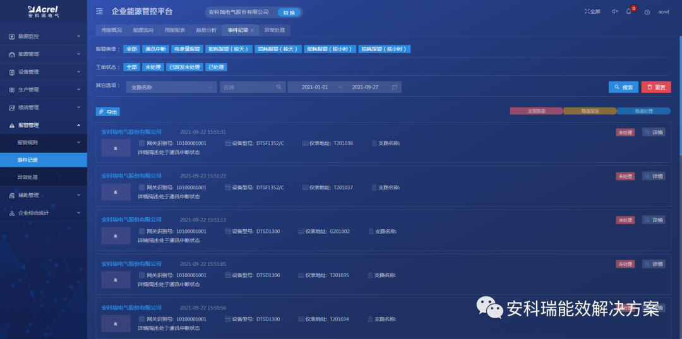This screenshot has height=339, width=682.
Task: Click the 报警管理 warning triangle icon
Action: [x=12, y=125]
